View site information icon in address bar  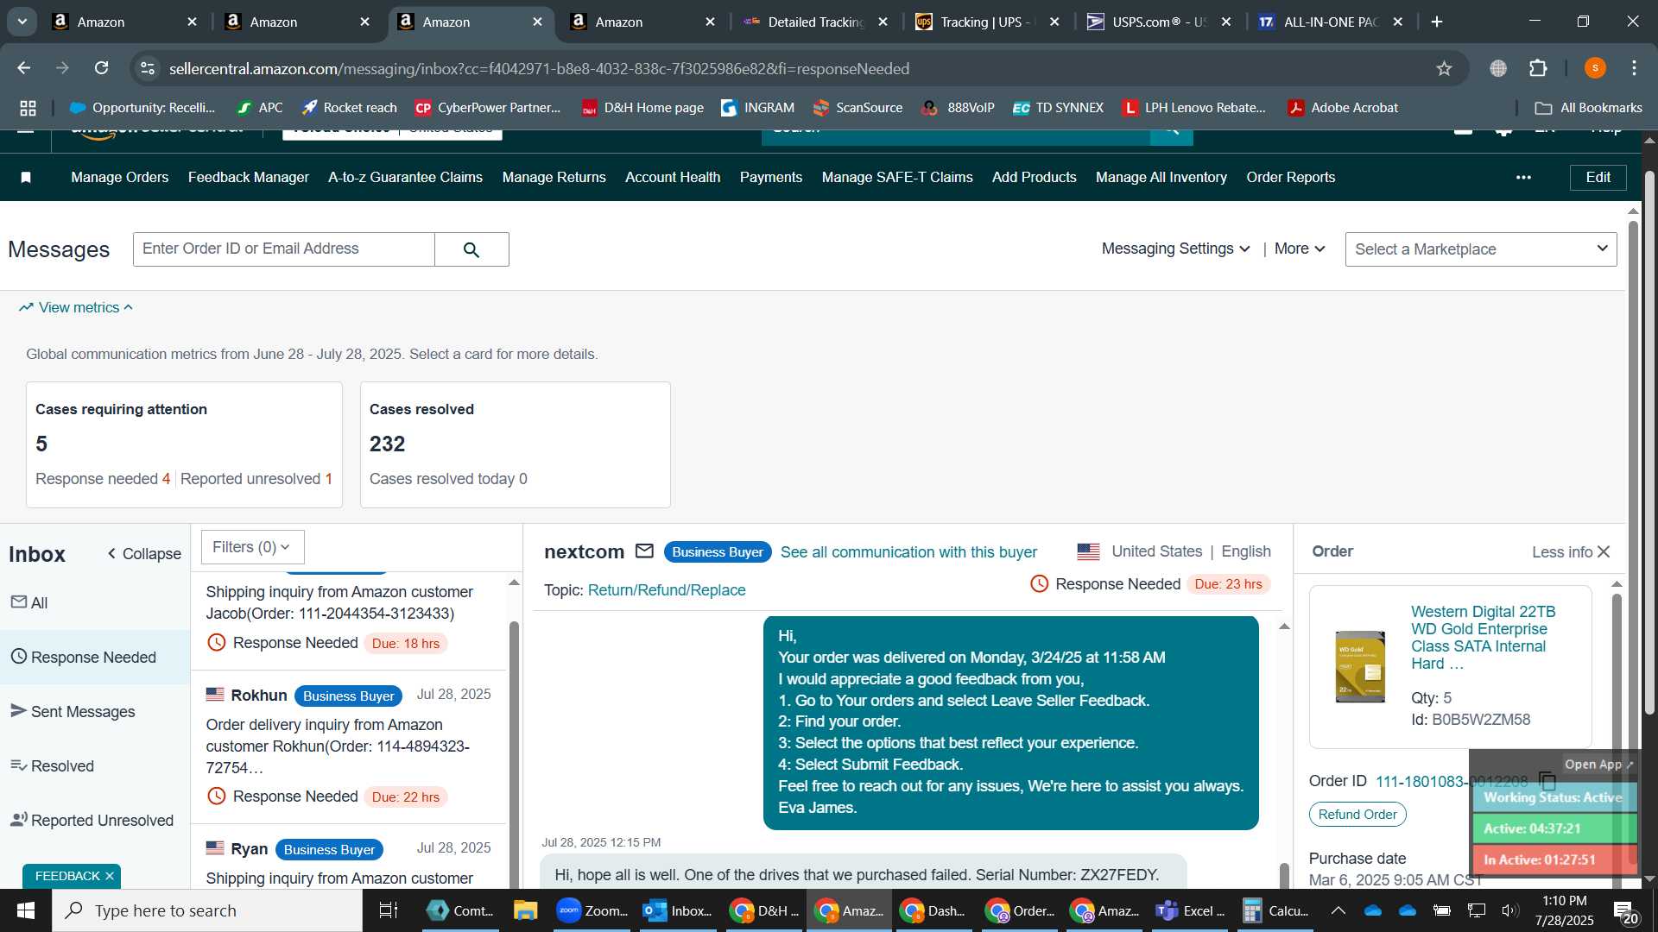click(x=148, y=68)
